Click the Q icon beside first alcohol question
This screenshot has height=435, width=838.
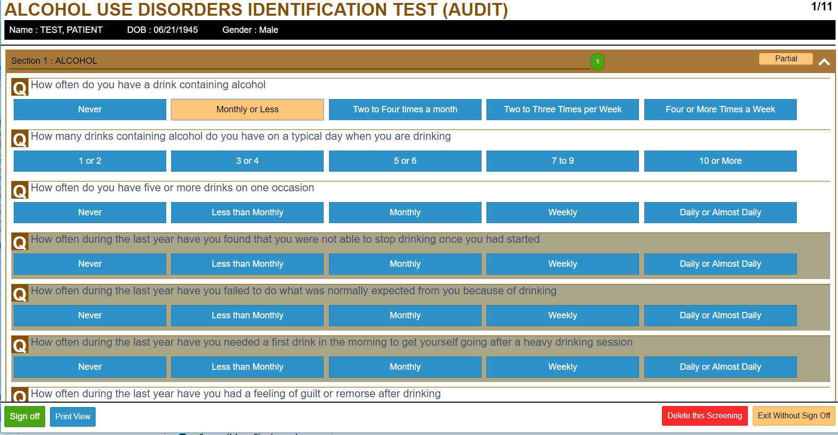point(20,88)
